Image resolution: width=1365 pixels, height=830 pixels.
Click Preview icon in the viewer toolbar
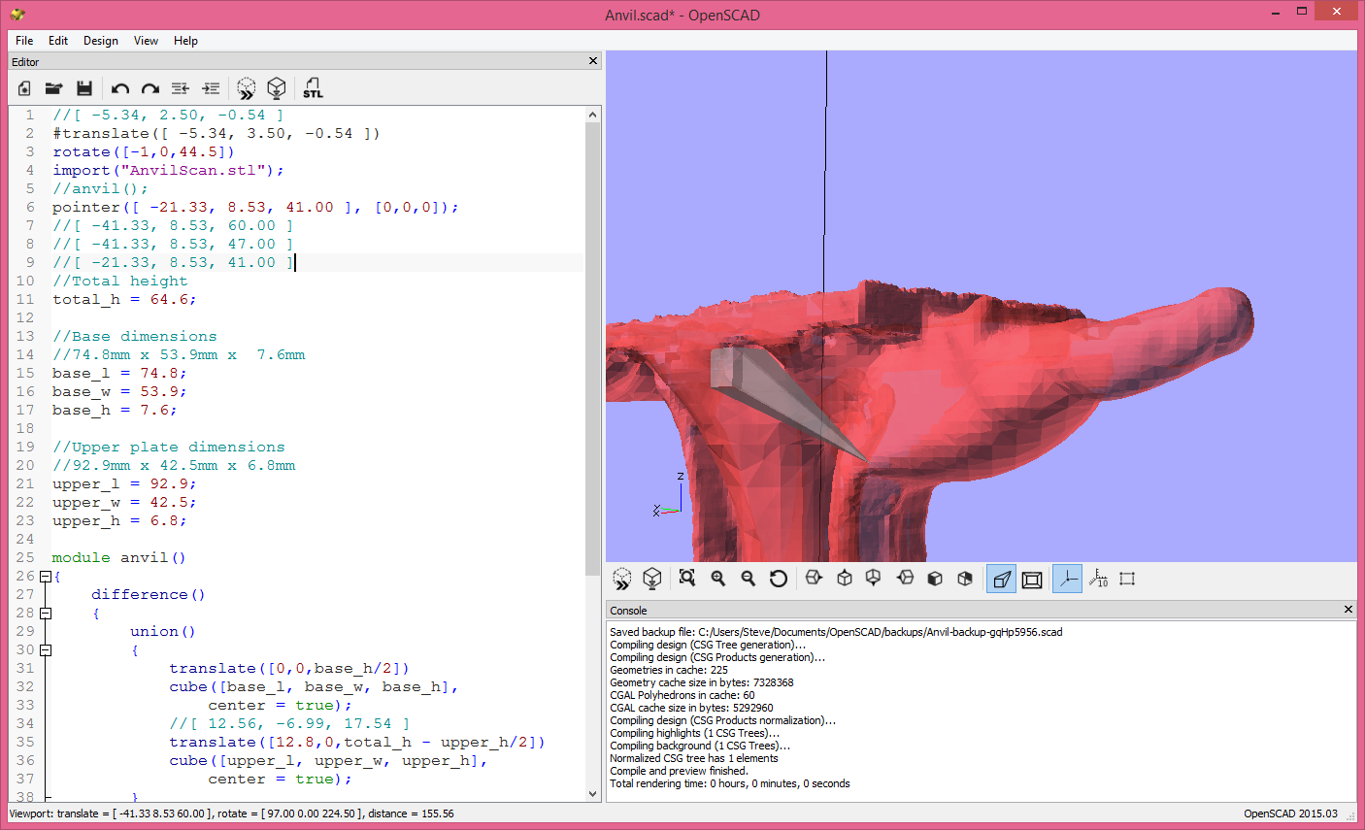(622, 579)
